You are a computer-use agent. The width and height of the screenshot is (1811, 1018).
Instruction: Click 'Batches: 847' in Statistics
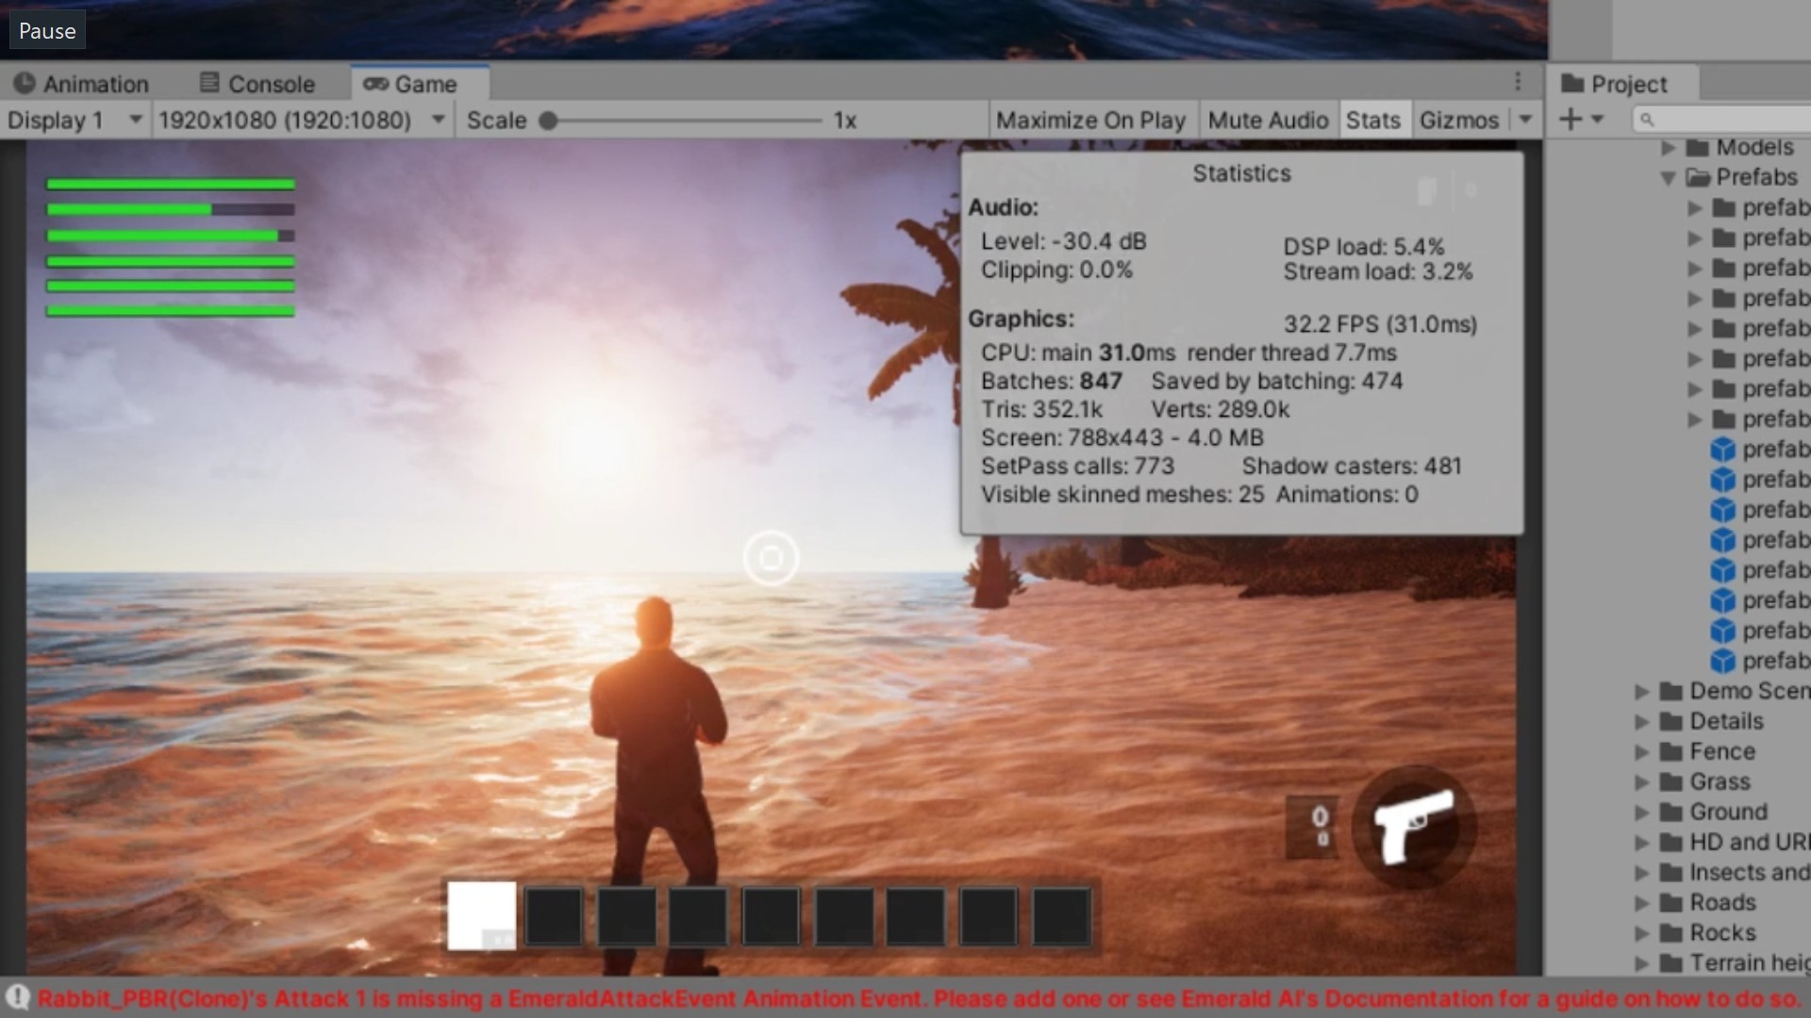click(1052, 381)
